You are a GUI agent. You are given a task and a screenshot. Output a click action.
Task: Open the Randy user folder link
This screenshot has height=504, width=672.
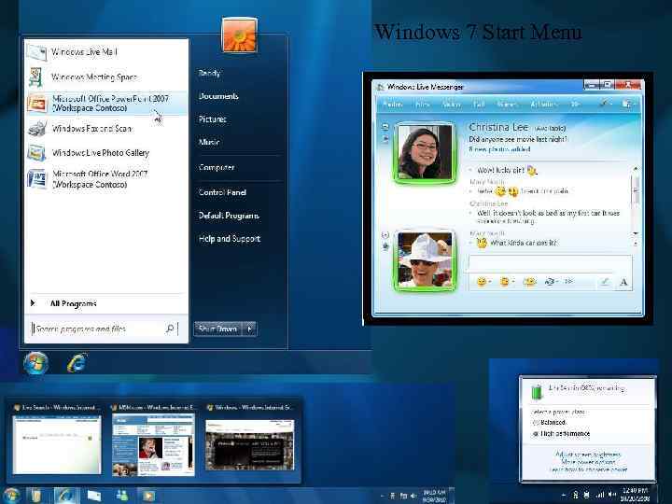tap(209, 74)
